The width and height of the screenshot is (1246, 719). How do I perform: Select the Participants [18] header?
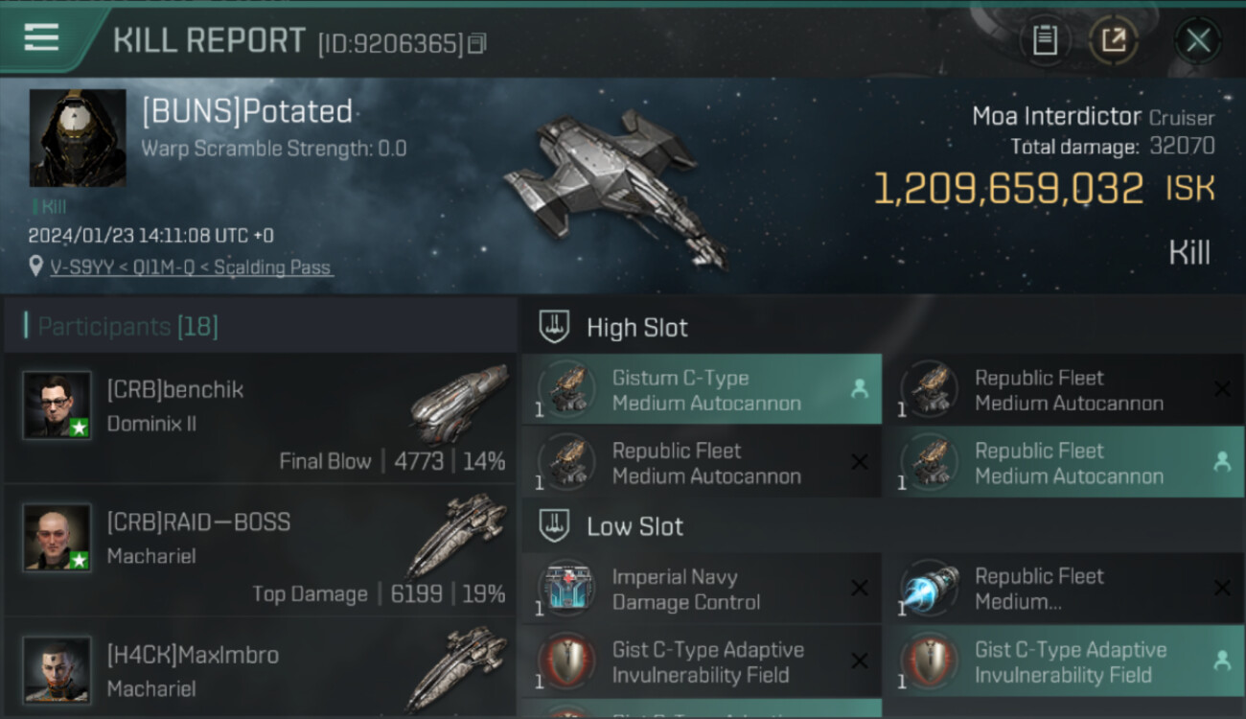click(x=127, y=327)
